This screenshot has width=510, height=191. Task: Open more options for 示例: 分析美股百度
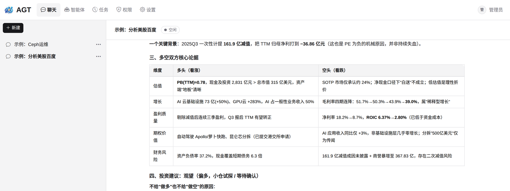[x=98, y=56]
